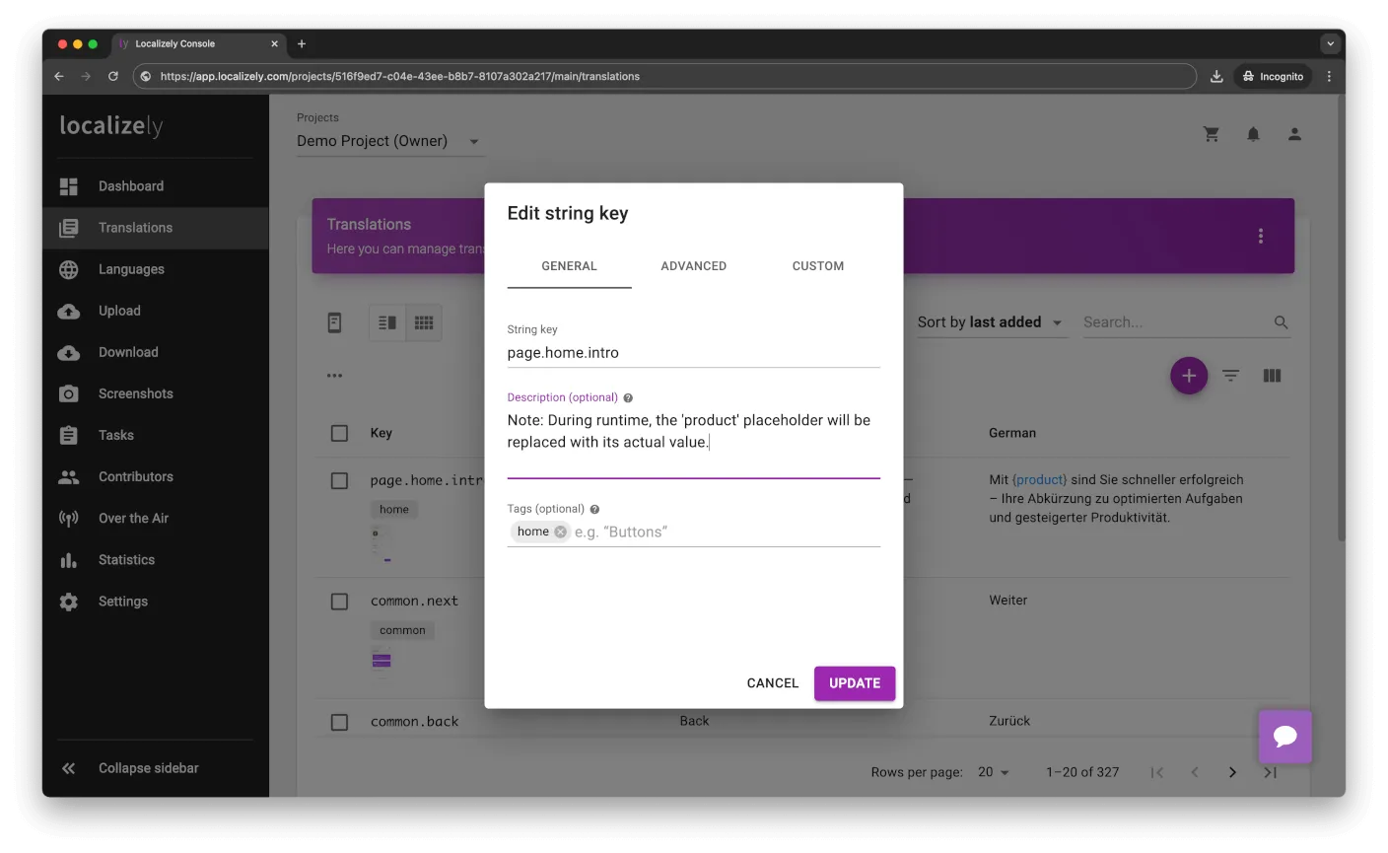Open the filter list icon

coord(1230,376)
